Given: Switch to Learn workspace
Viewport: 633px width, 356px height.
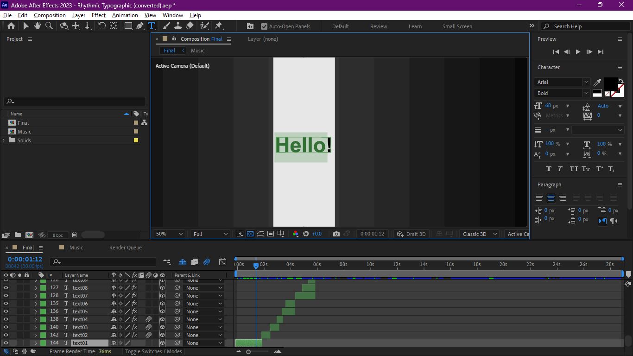Looking at the screenshot, I should (x=415, y=26).
